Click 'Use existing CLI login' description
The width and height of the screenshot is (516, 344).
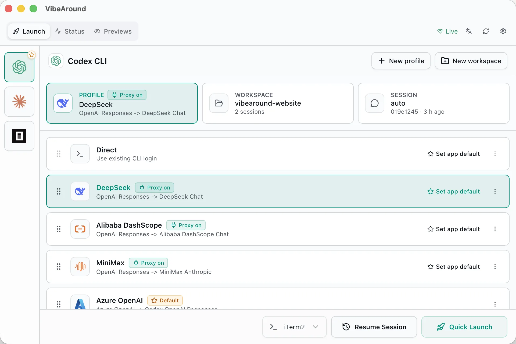[x=127, y=159]
